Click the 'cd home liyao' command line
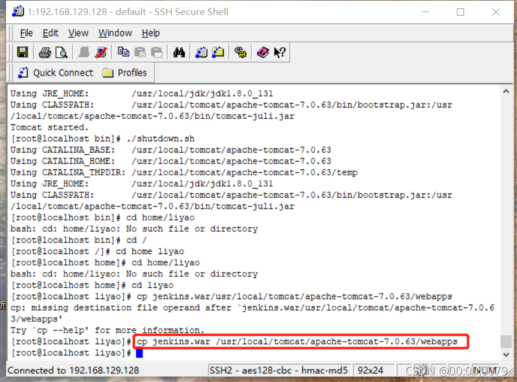Viewport: 517px width, 382px height. [150, 252]
